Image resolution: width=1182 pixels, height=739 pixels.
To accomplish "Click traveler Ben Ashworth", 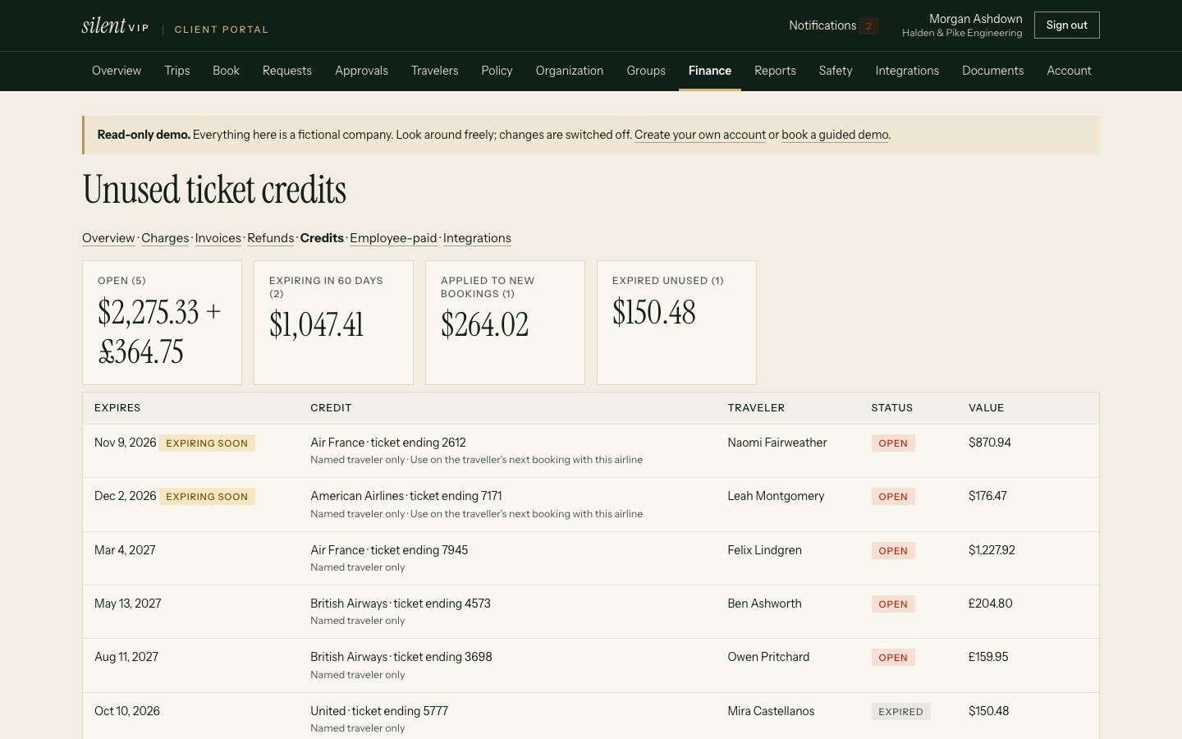I will click(764, 604).
